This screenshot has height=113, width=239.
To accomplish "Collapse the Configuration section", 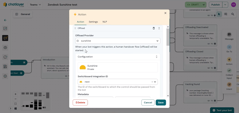I will coord(156,57).
